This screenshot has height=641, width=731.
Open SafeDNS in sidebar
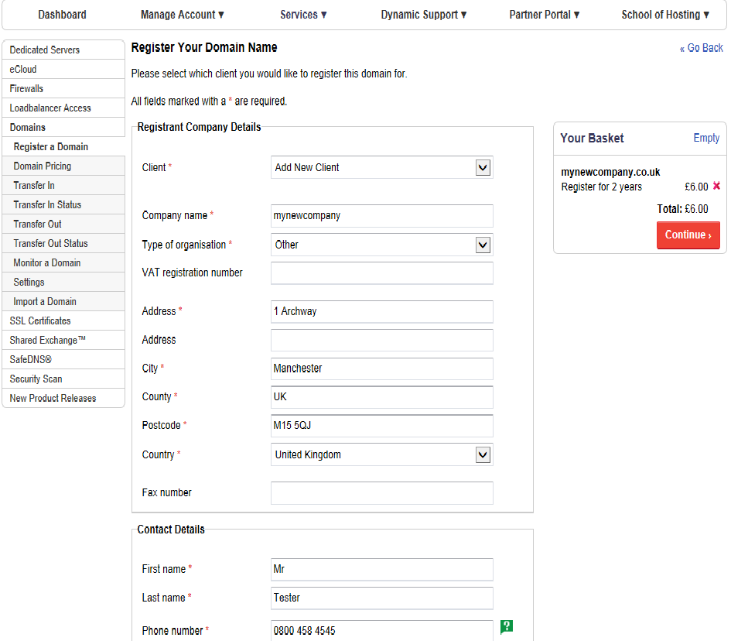(x=63, y=360)
